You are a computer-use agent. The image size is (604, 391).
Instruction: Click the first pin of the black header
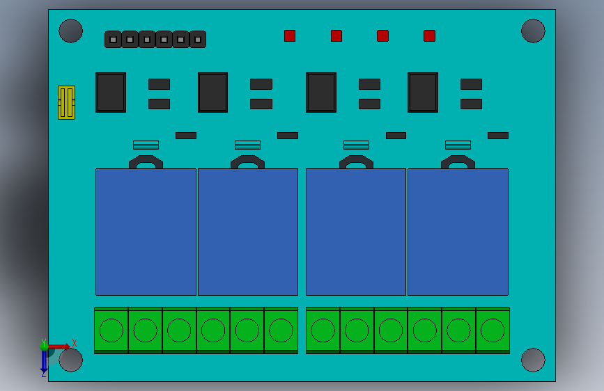coord(113,39)
